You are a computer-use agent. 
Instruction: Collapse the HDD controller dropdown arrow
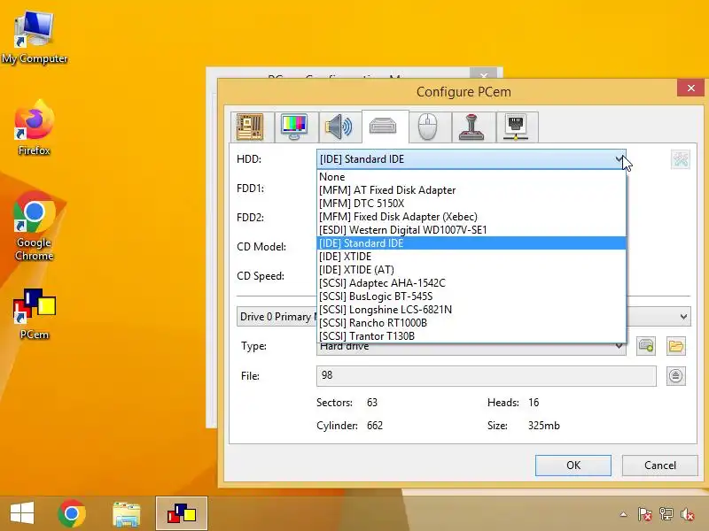(619, 159)
